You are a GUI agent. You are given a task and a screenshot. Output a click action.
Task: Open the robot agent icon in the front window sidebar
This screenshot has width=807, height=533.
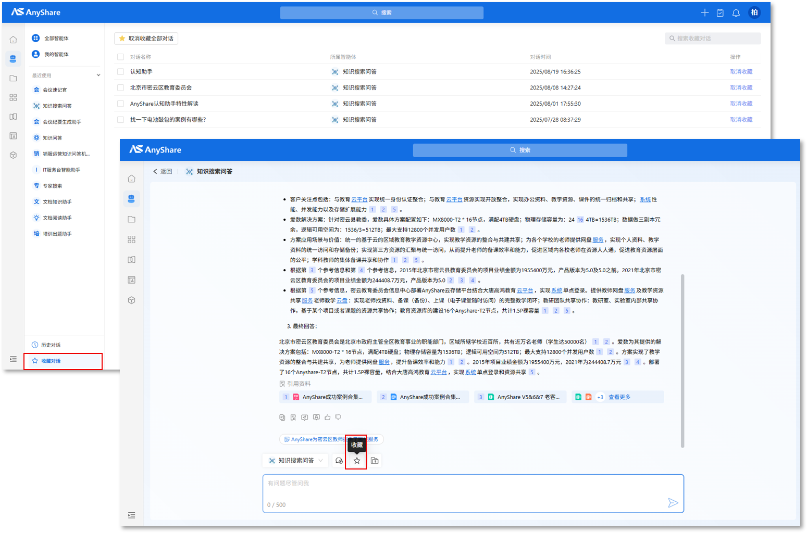[x=131, y=198]
